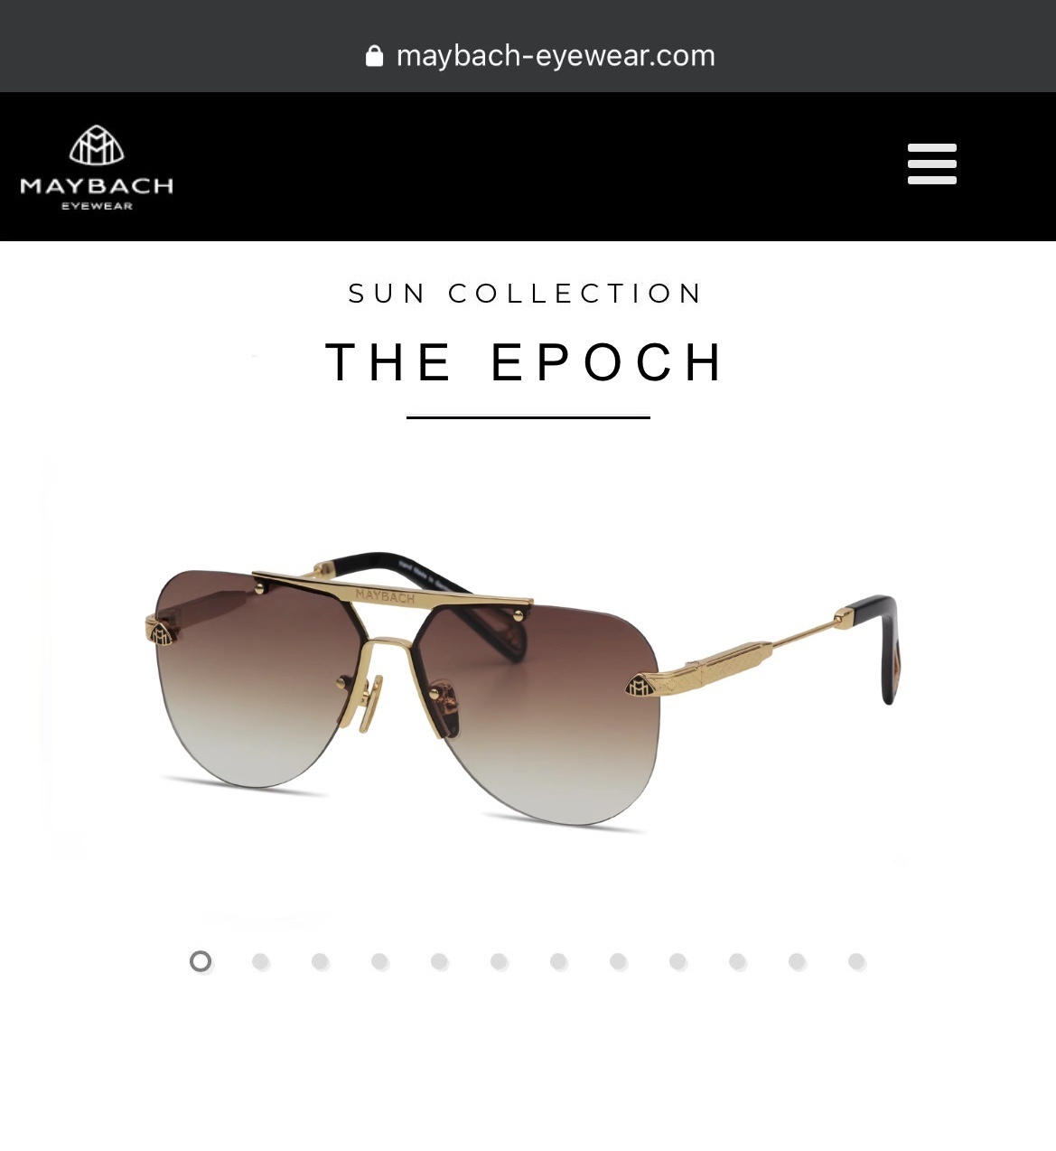
Task: Jump to the third carousel dot
Action: pos(320,961)
